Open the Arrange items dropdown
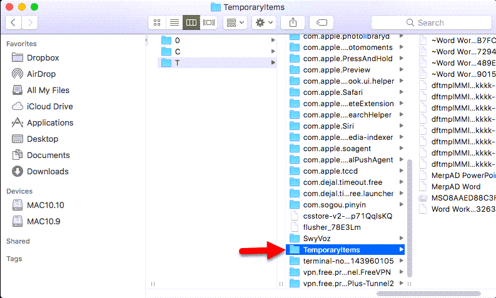Image resolution: width=496 pixels, height=298 pixels. [x=236, y=22]
